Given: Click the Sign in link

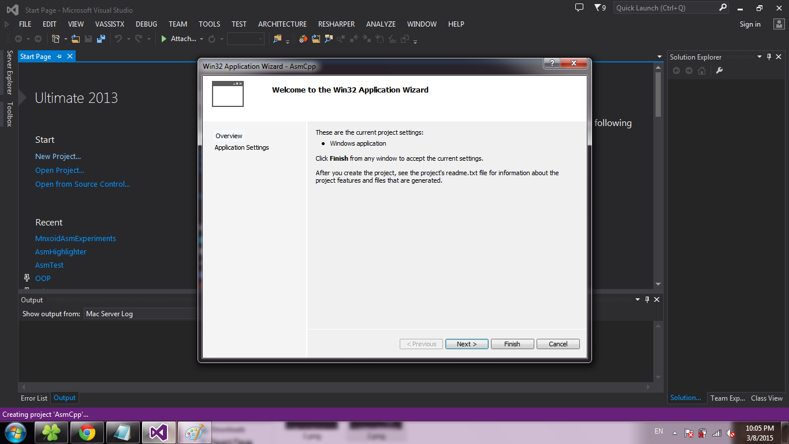Looking at the screenshot, I should (x=750, y=24).
